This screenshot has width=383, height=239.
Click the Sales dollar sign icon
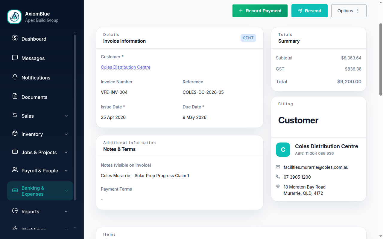[15, 115]
